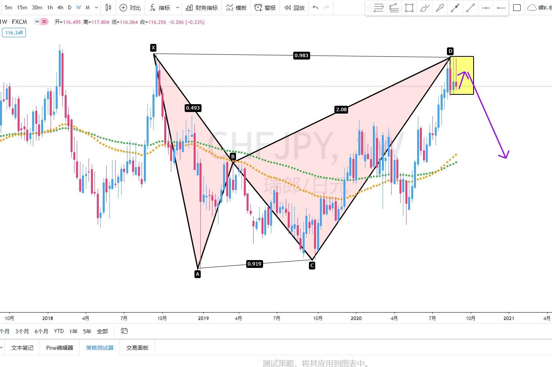Click the B point label of the pattern

(233, 157)
